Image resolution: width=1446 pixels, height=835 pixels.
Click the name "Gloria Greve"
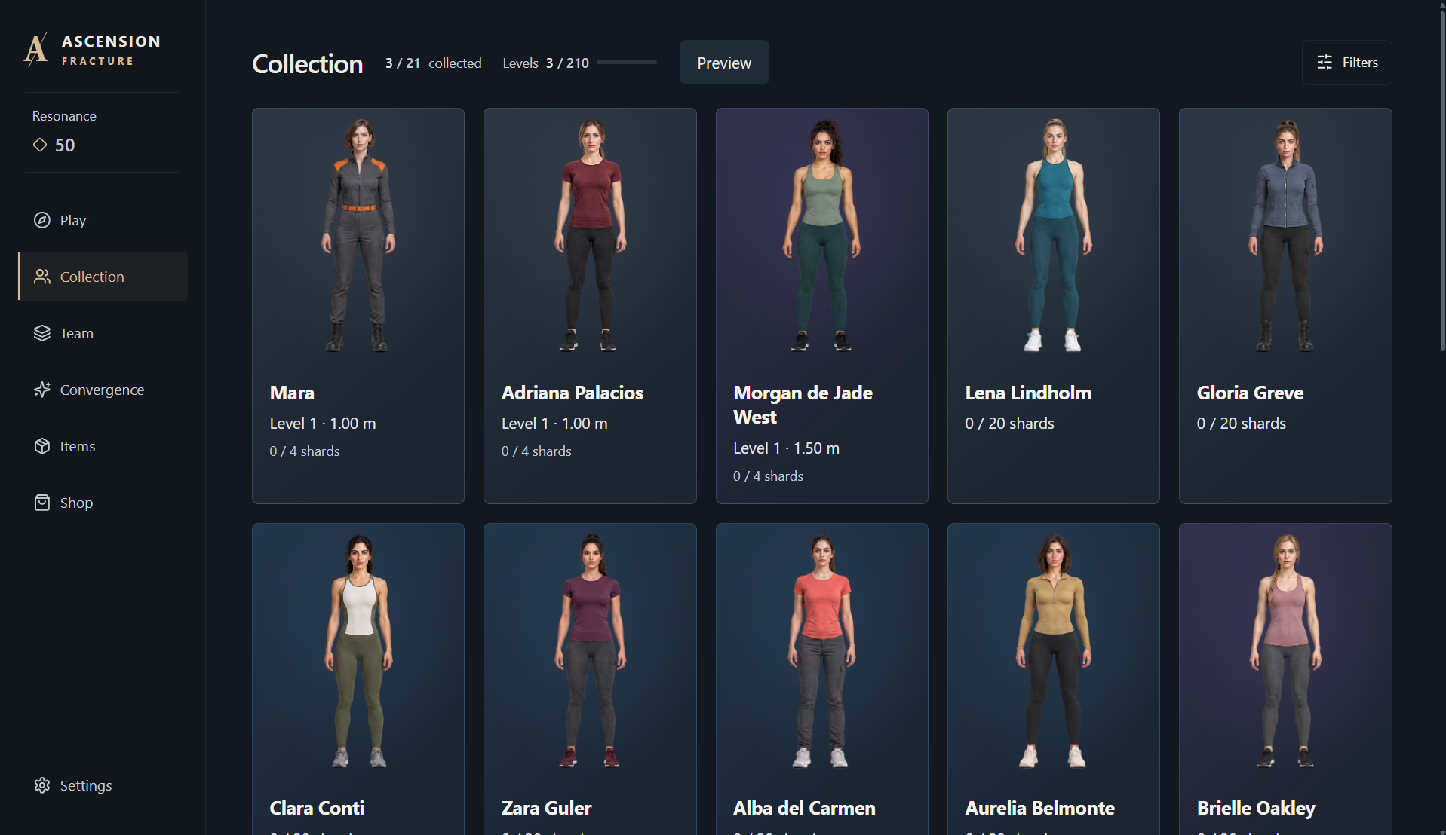click(x=1250, y=393)
